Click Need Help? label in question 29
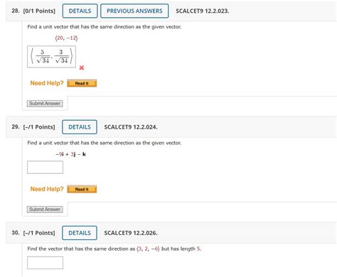 point(47,189)
